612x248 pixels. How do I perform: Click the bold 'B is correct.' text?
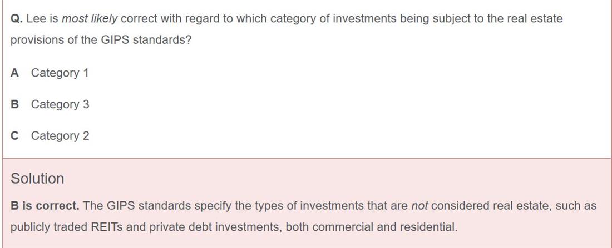45,206
